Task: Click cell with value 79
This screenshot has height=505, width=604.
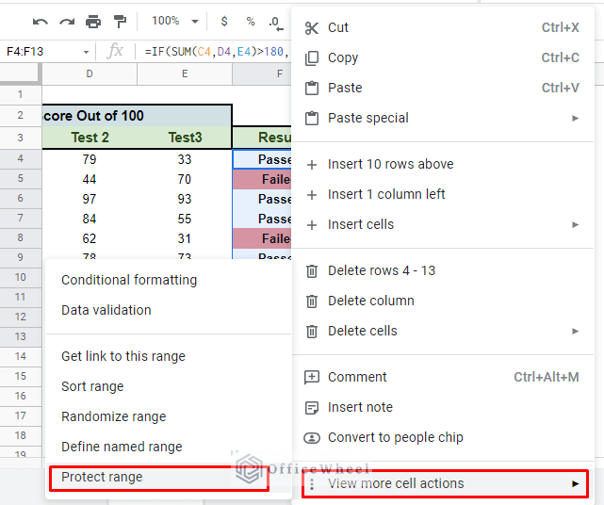Action: click(90, 159)
